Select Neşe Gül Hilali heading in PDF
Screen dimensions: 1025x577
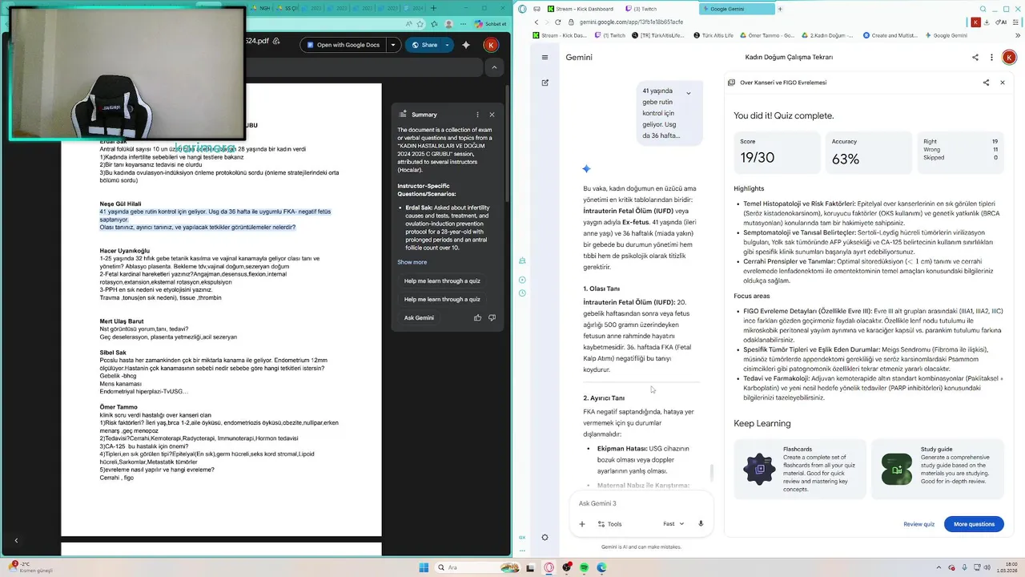click(x=120, y=204)
